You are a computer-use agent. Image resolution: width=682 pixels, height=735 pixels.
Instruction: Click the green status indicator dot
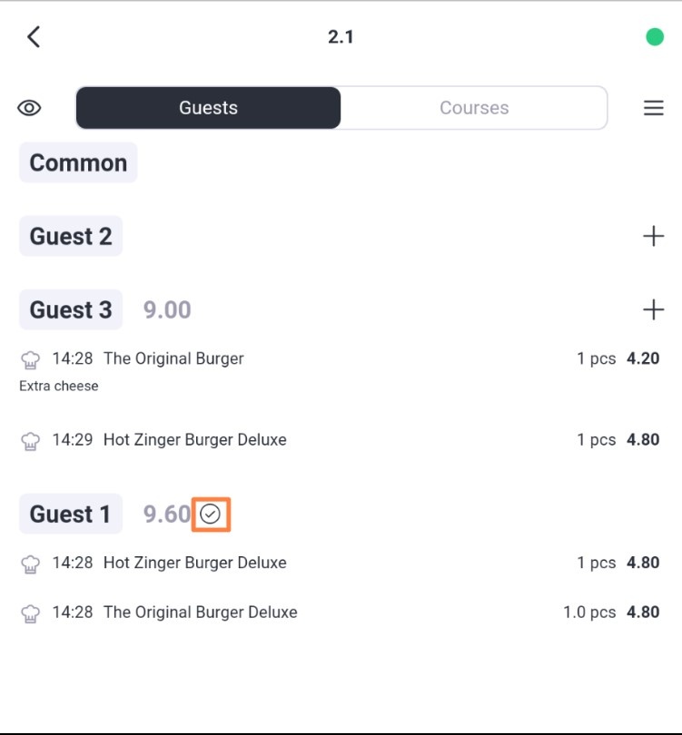(x=655, y=37)
